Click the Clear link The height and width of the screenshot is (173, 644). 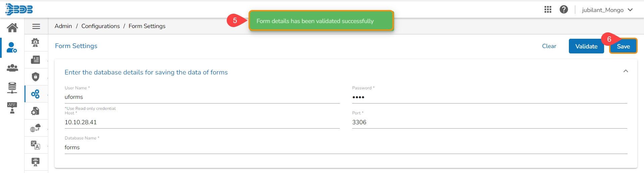click(x=549, y=46)
